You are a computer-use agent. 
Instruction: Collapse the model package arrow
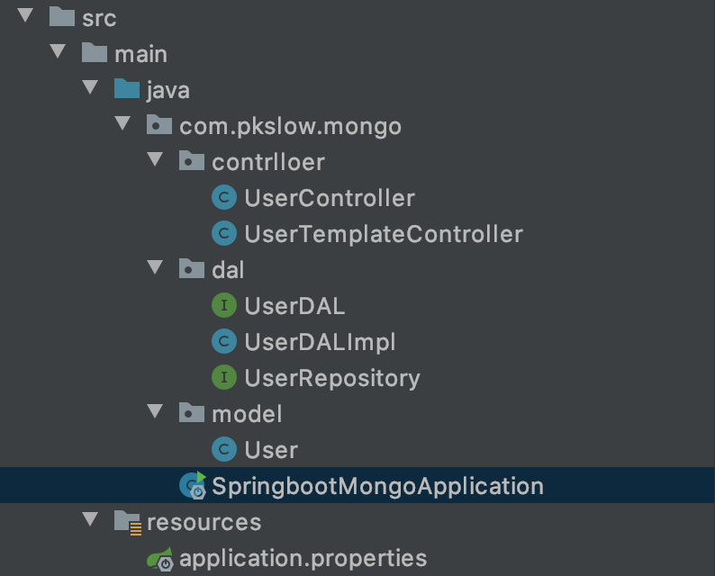click(x=156, y=413)
